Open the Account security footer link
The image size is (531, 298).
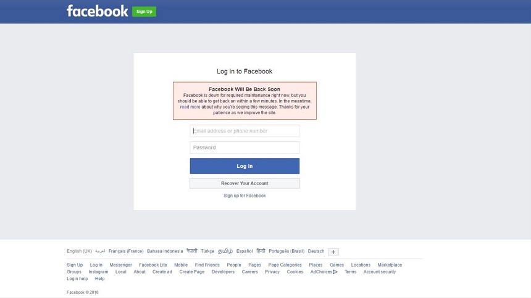(x=380, y=272)
